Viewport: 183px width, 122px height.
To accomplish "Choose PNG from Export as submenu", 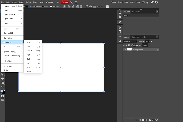I will [33, 42].
